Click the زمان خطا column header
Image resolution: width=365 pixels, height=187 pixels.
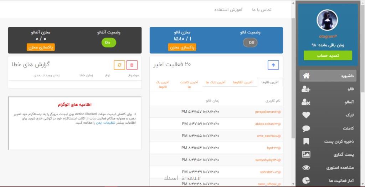click(x=86, y=75)
